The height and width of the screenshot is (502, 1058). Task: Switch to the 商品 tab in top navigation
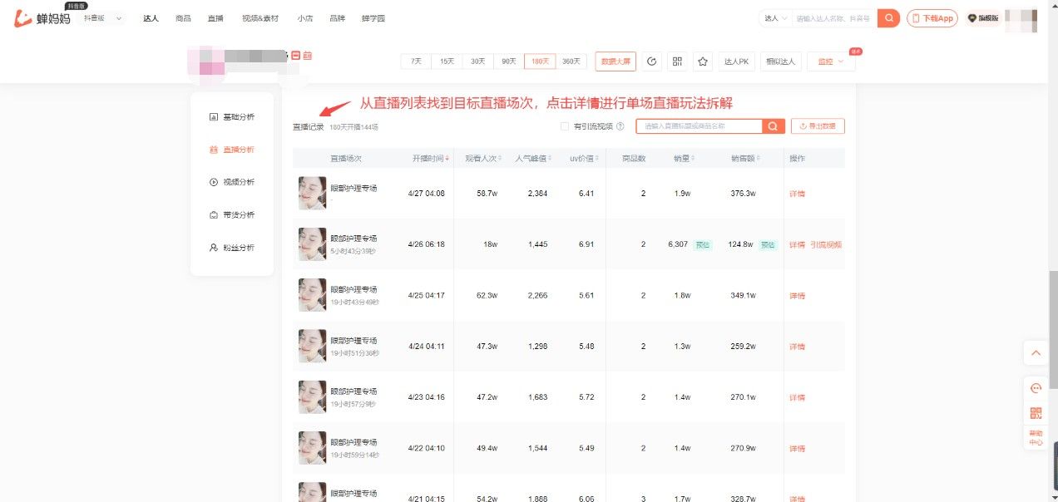click(x=182, y=17)
